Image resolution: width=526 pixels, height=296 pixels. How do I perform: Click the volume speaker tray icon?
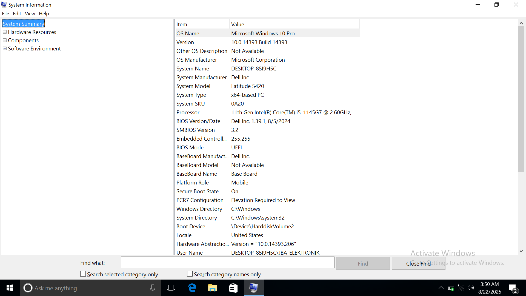click(x=471, y=288)
